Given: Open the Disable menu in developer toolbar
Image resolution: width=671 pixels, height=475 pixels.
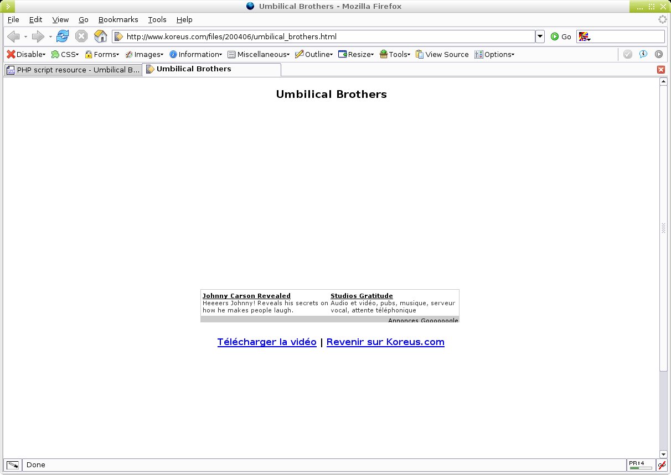Looking at the screenshot, I should 26,54.
